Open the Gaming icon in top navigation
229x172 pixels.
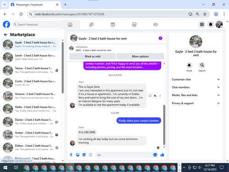(155, 24)
